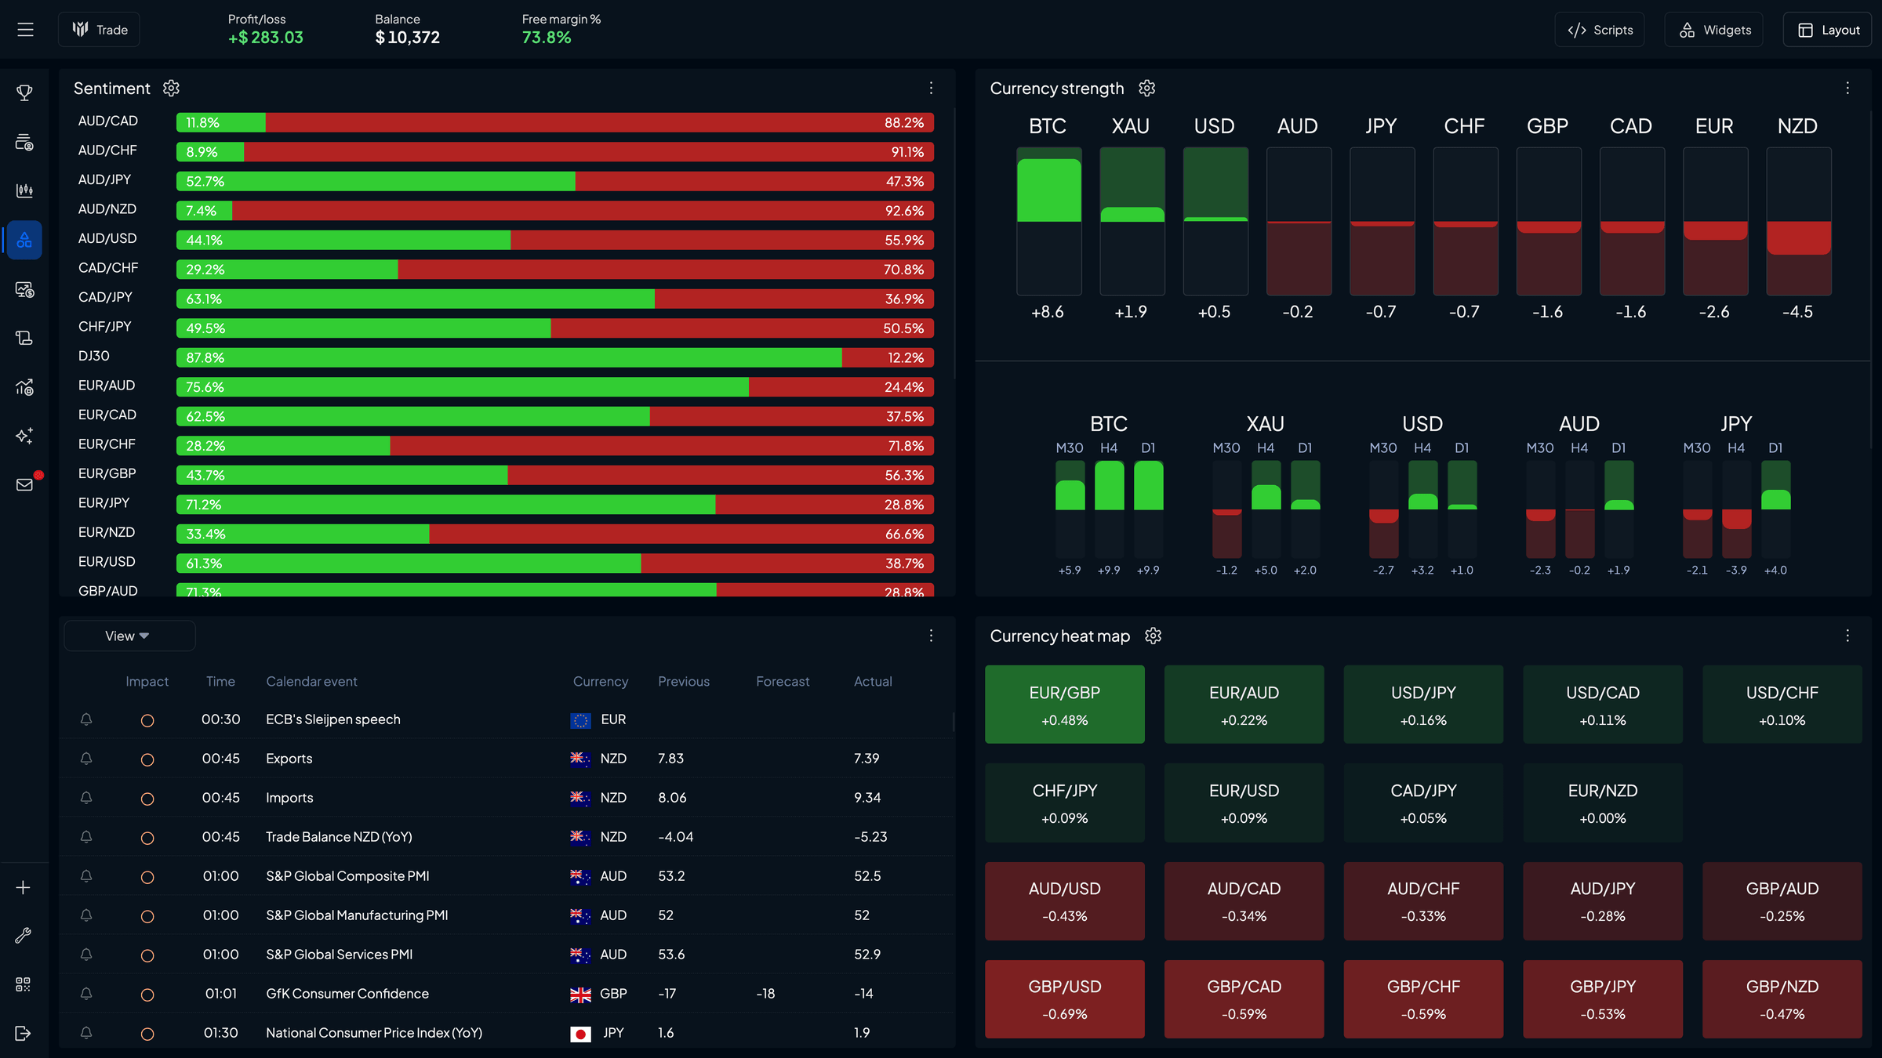Sort by the Impact column header

click(147, 682)
